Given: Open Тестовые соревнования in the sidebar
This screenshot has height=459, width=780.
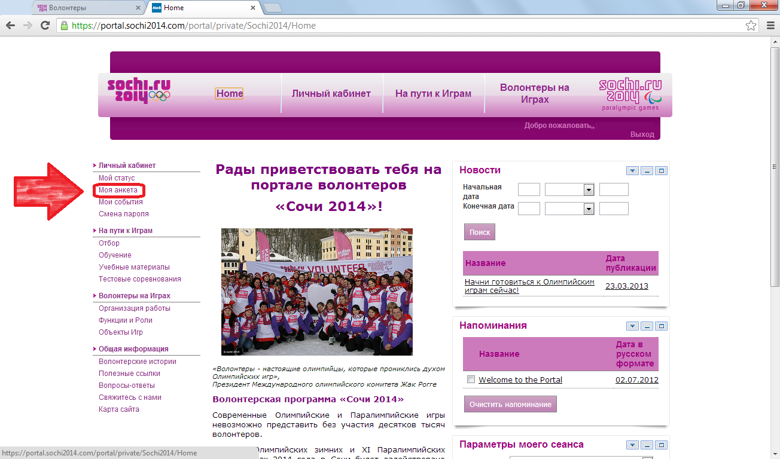Looking at the screenshot, I should [x=140, y=279].
